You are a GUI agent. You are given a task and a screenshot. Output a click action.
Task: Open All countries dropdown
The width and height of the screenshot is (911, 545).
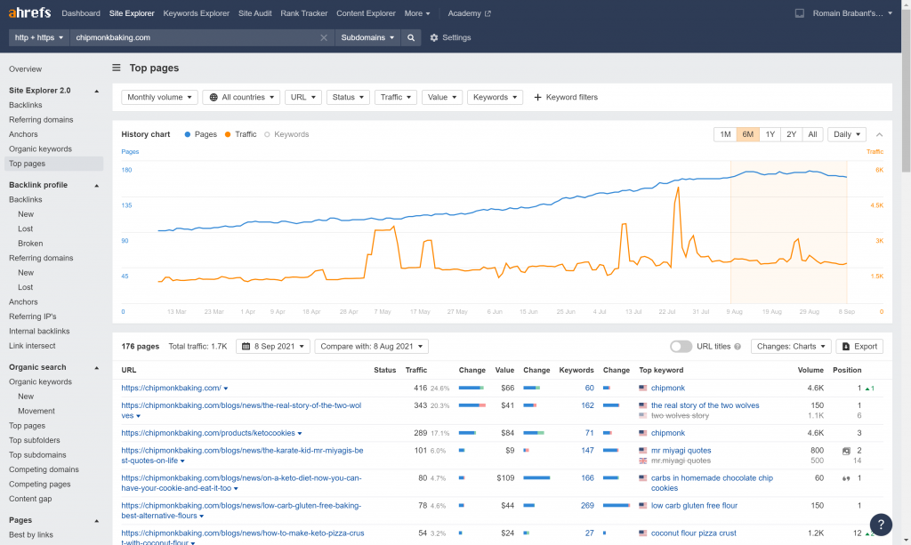[241, 98]
